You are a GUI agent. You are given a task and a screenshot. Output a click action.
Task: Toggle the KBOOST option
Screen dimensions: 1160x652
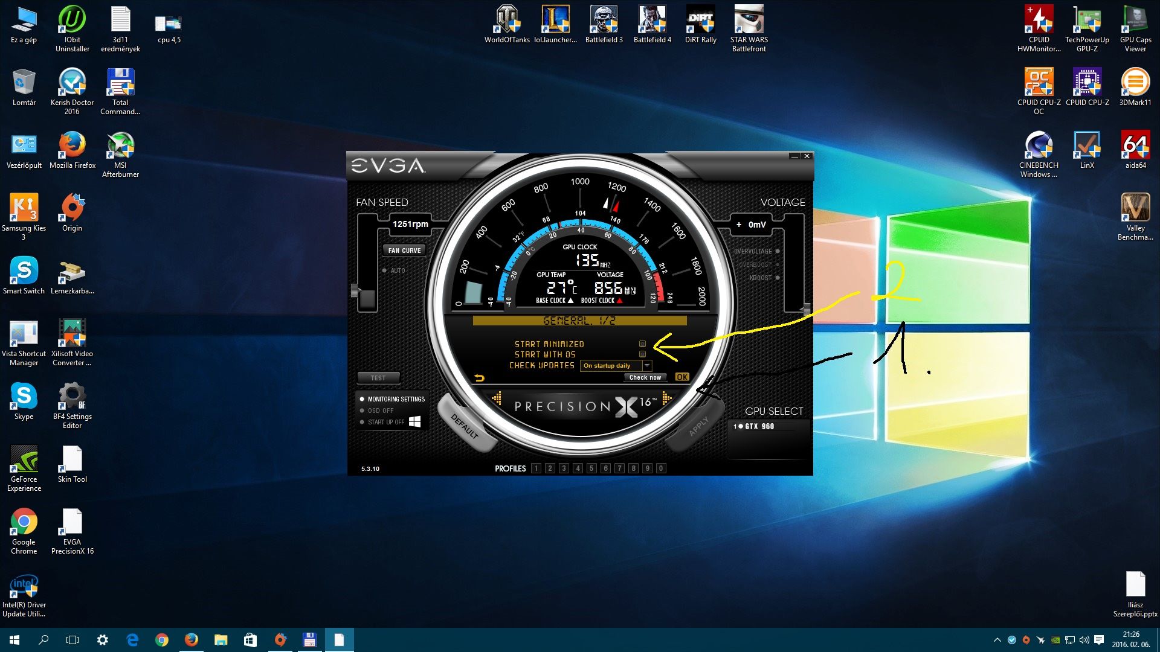click(x=764, y=278)
